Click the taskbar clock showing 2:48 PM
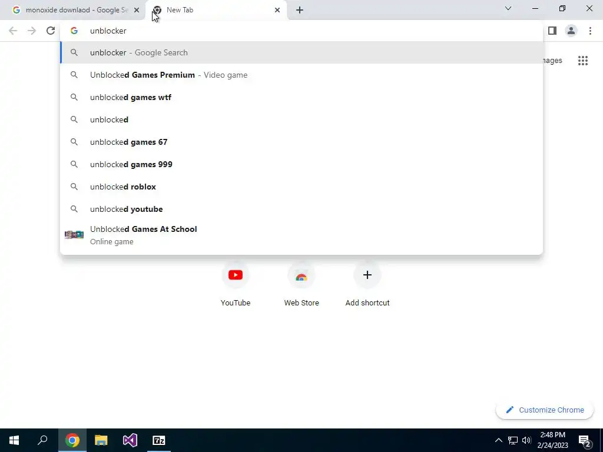 coord(552,440)
